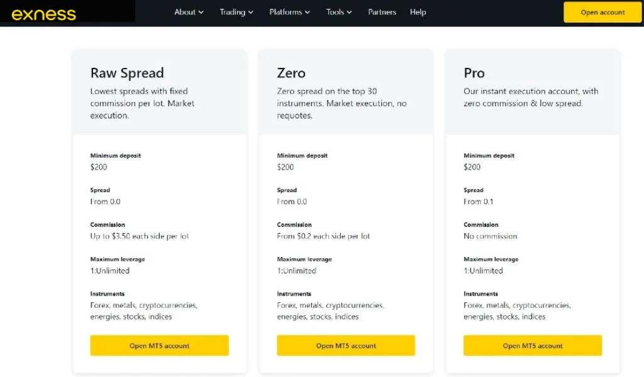Click the Pro No commission text
Screen dimensions: 644x377
point(491,236)
